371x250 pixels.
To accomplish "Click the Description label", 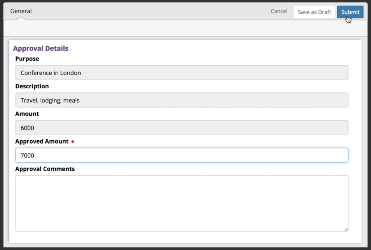I will [x=32, y=86].
